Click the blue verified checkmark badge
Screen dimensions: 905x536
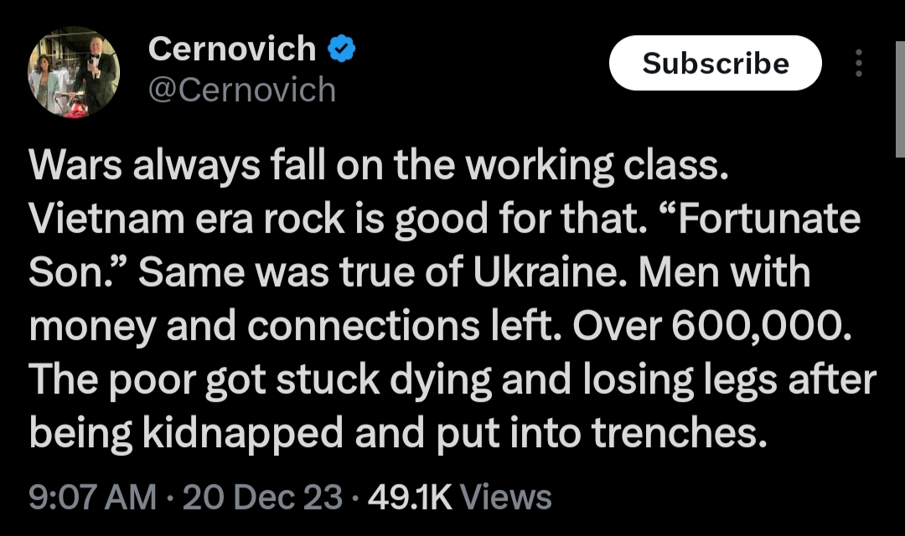point(341,49)
